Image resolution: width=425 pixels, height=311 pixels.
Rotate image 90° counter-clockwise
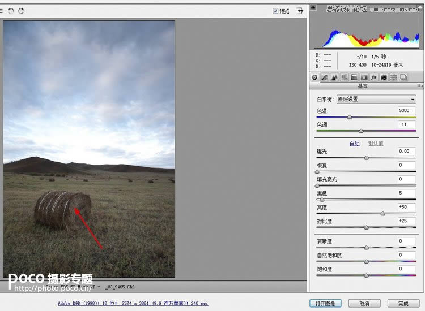(x=11, y=11)
